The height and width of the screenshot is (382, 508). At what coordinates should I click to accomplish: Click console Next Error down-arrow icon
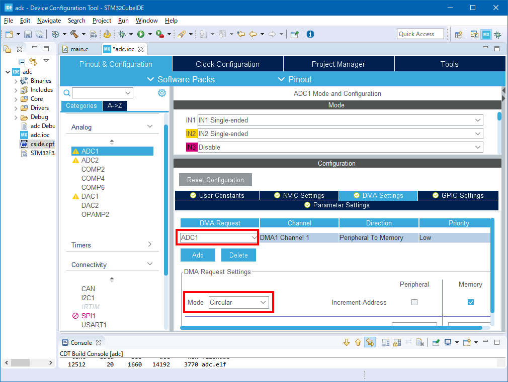[x=347, y=342]
